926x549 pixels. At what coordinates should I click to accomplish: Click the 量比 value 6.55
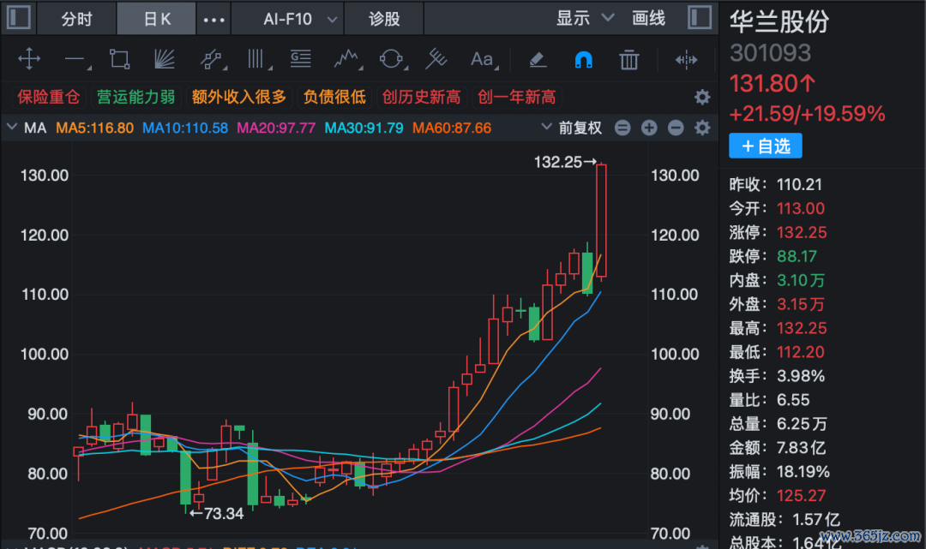[793, 400]
